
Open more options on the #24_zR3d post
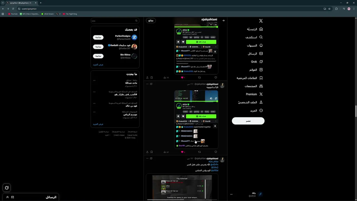pyautogui.click(x=147, y=158)
